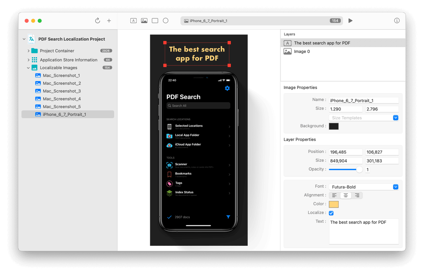The width and height of the screenshot is (424, 275).
Task: Click the image Name input field
Action: point(364,101)
